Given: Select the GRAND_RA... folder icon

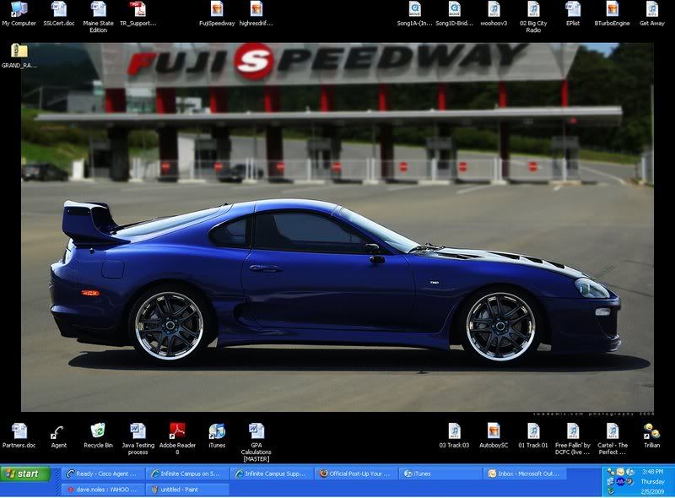Looking at the screenshot, I should click(19, 51).
